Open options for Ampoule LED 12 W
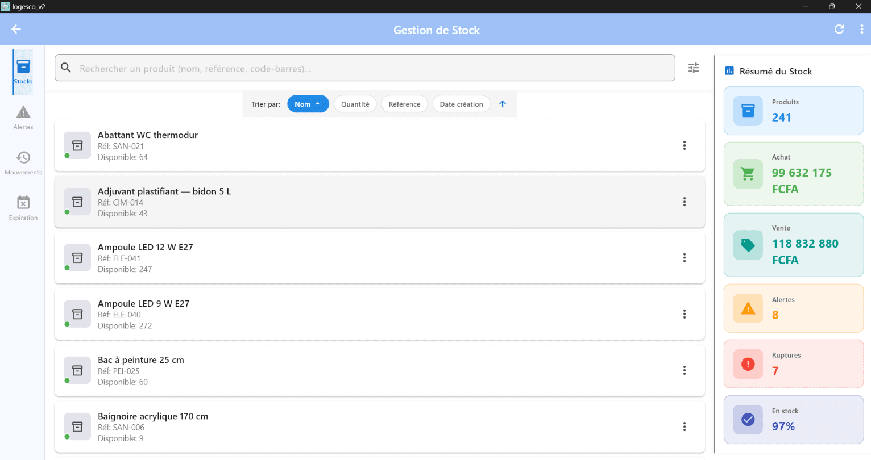The image size is (871, 460). (685, 258)
